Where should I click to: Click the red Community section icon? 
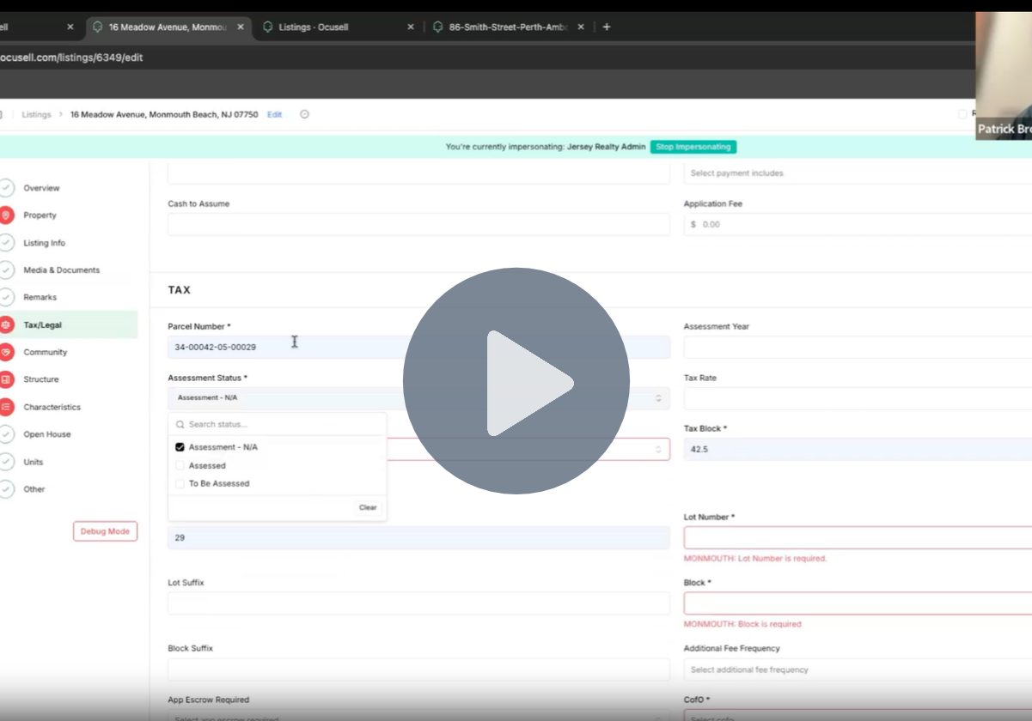[6, 352]
